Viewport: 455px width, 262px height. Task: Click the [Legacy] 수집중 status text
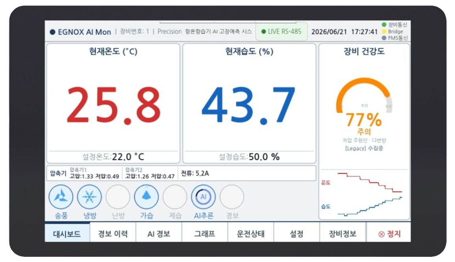point(364,149)
